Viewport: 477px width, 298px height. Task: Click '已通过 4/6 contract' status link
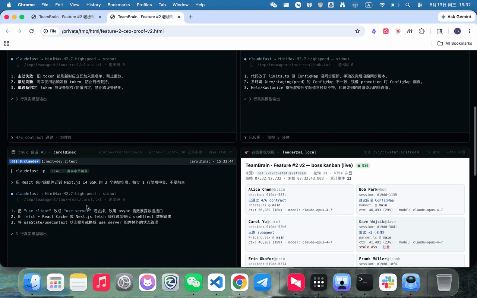point(267,200)
